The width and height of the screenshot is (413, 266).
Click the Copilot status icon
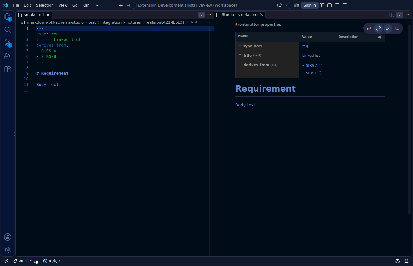398,261
